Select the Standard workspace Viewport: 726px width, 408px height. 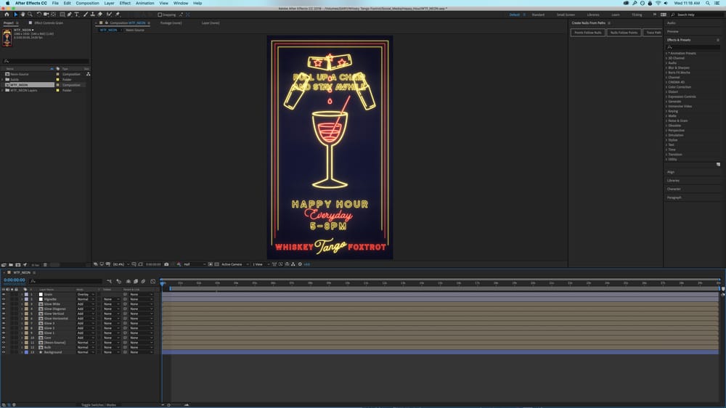[x=538, y=15]
